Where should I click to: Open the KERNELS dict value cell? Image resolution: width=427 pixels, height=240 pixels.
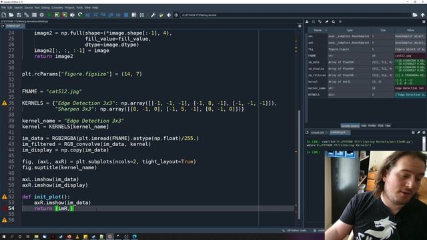point(410,95)
